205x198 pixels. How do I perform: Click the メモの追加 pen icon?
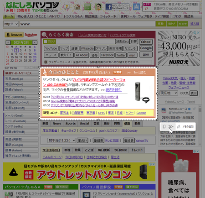pos(179,126)
